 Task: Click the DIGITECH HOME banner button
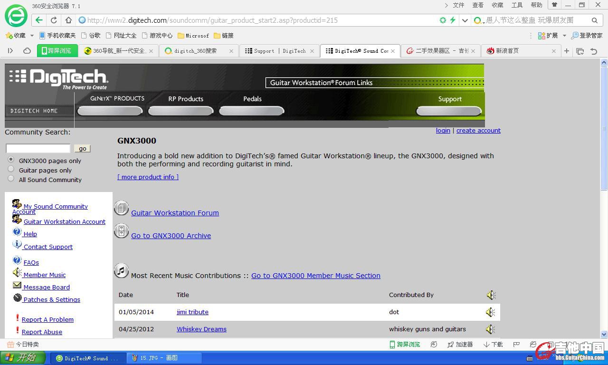pos(34,111)
